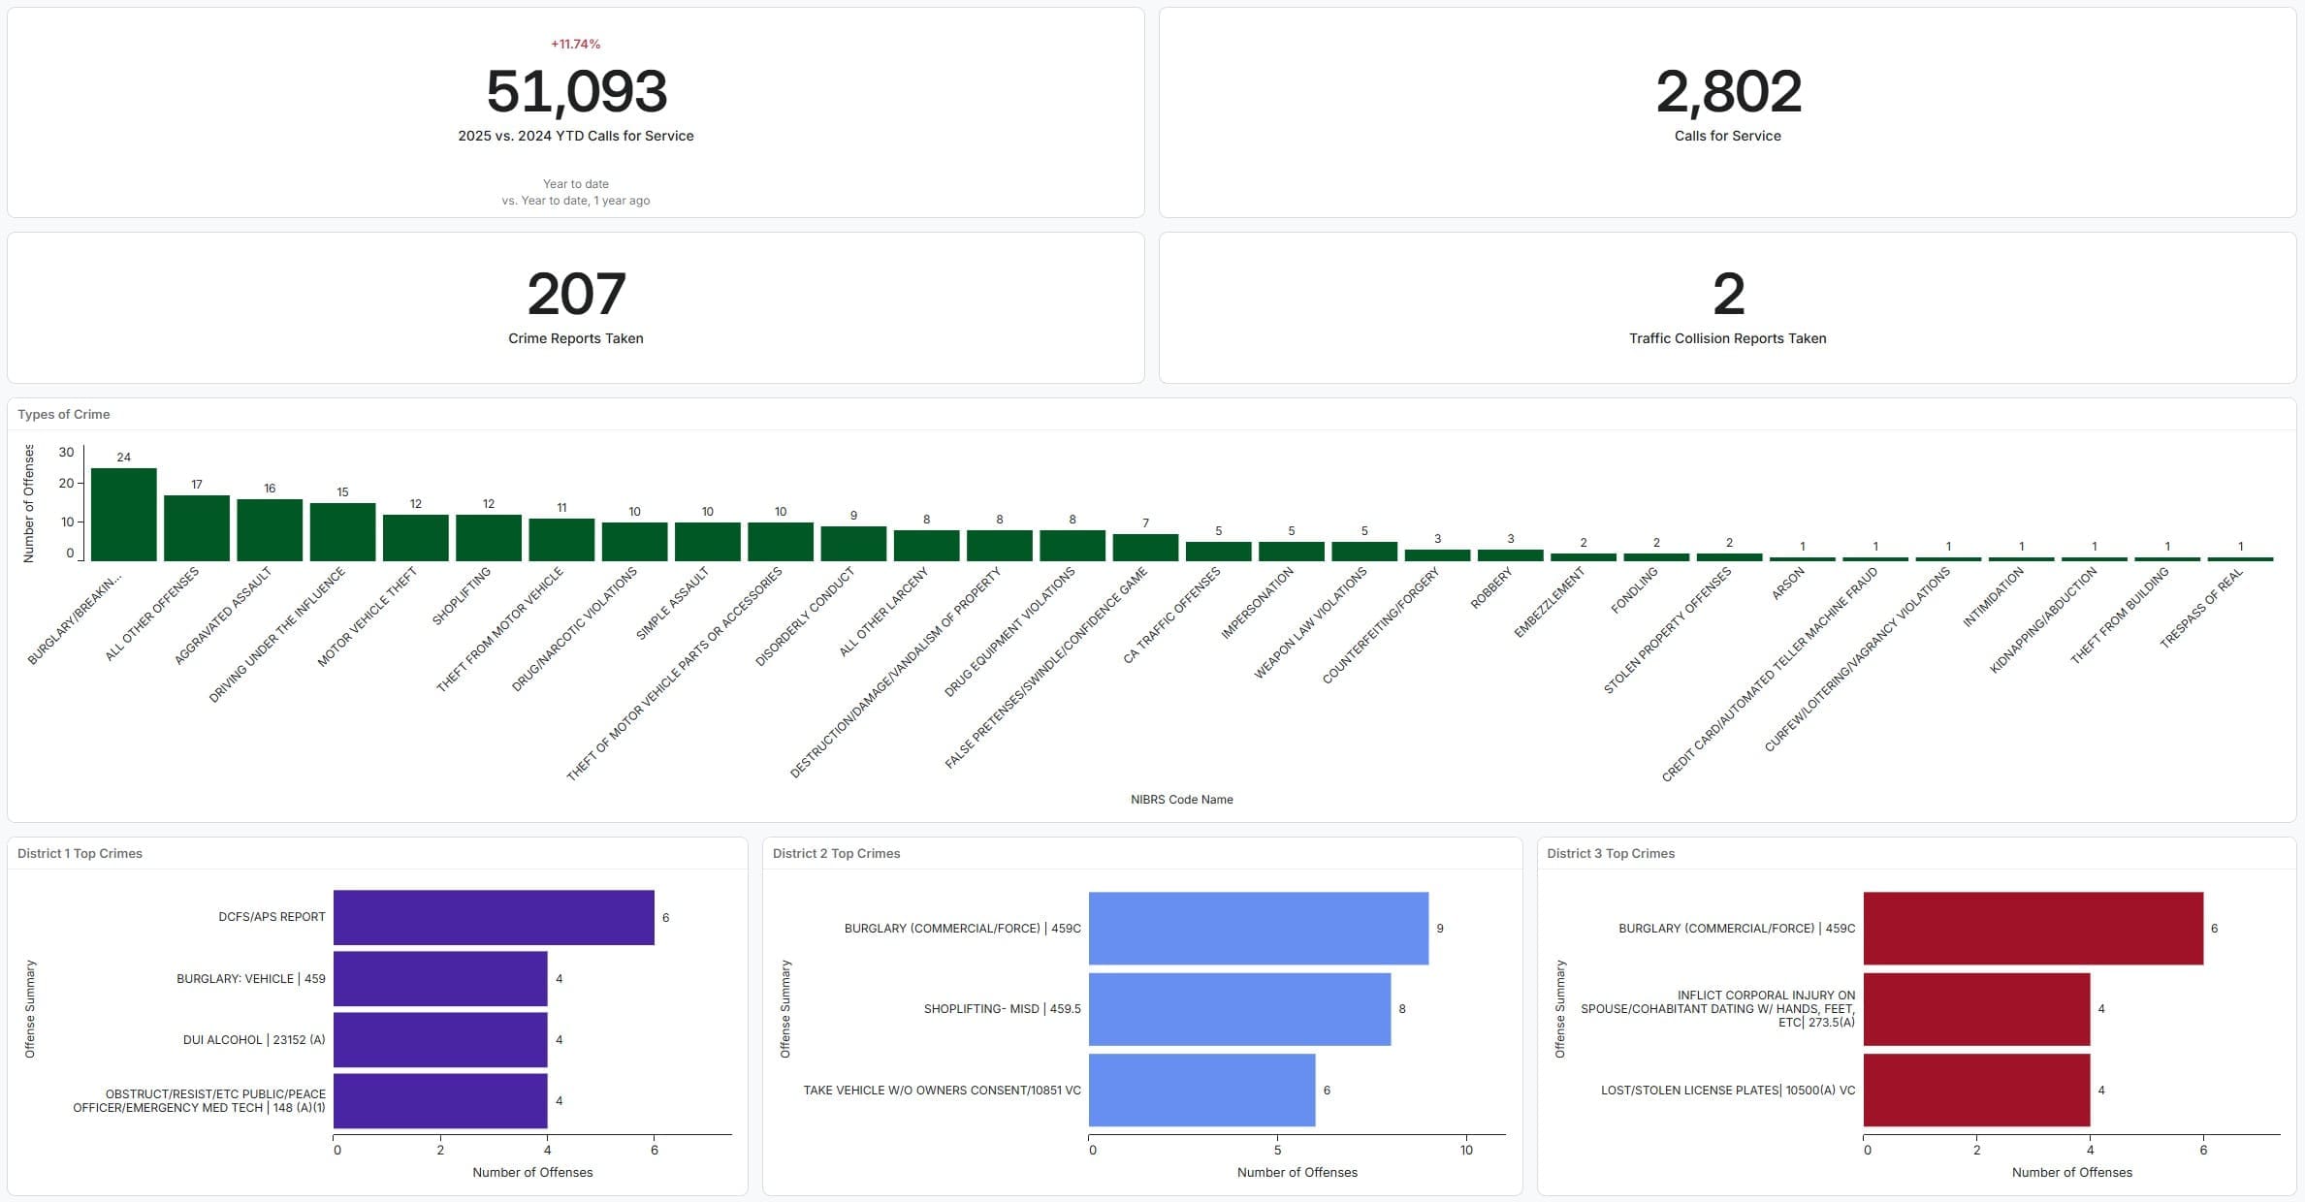Image resolution: width=2305 pixels, height=1202 pixels.
Task: Click the Traffic Collision Reports Taken count
Action: (x=1727, y=295)
